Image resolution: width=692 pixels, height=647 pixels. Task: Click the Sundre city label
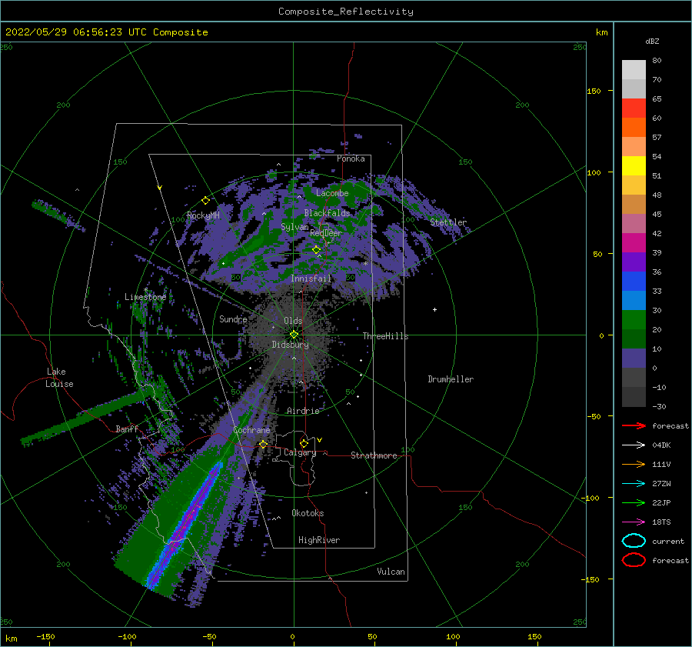pos(233,318)
